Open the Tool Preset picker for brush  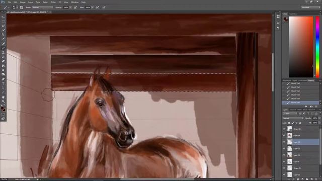[x=7, y=8]
